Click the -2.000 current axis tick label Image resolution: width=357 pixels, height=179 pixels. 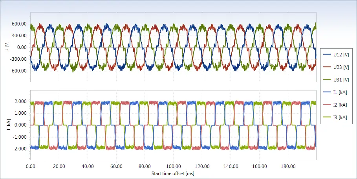tap(19, 148)
